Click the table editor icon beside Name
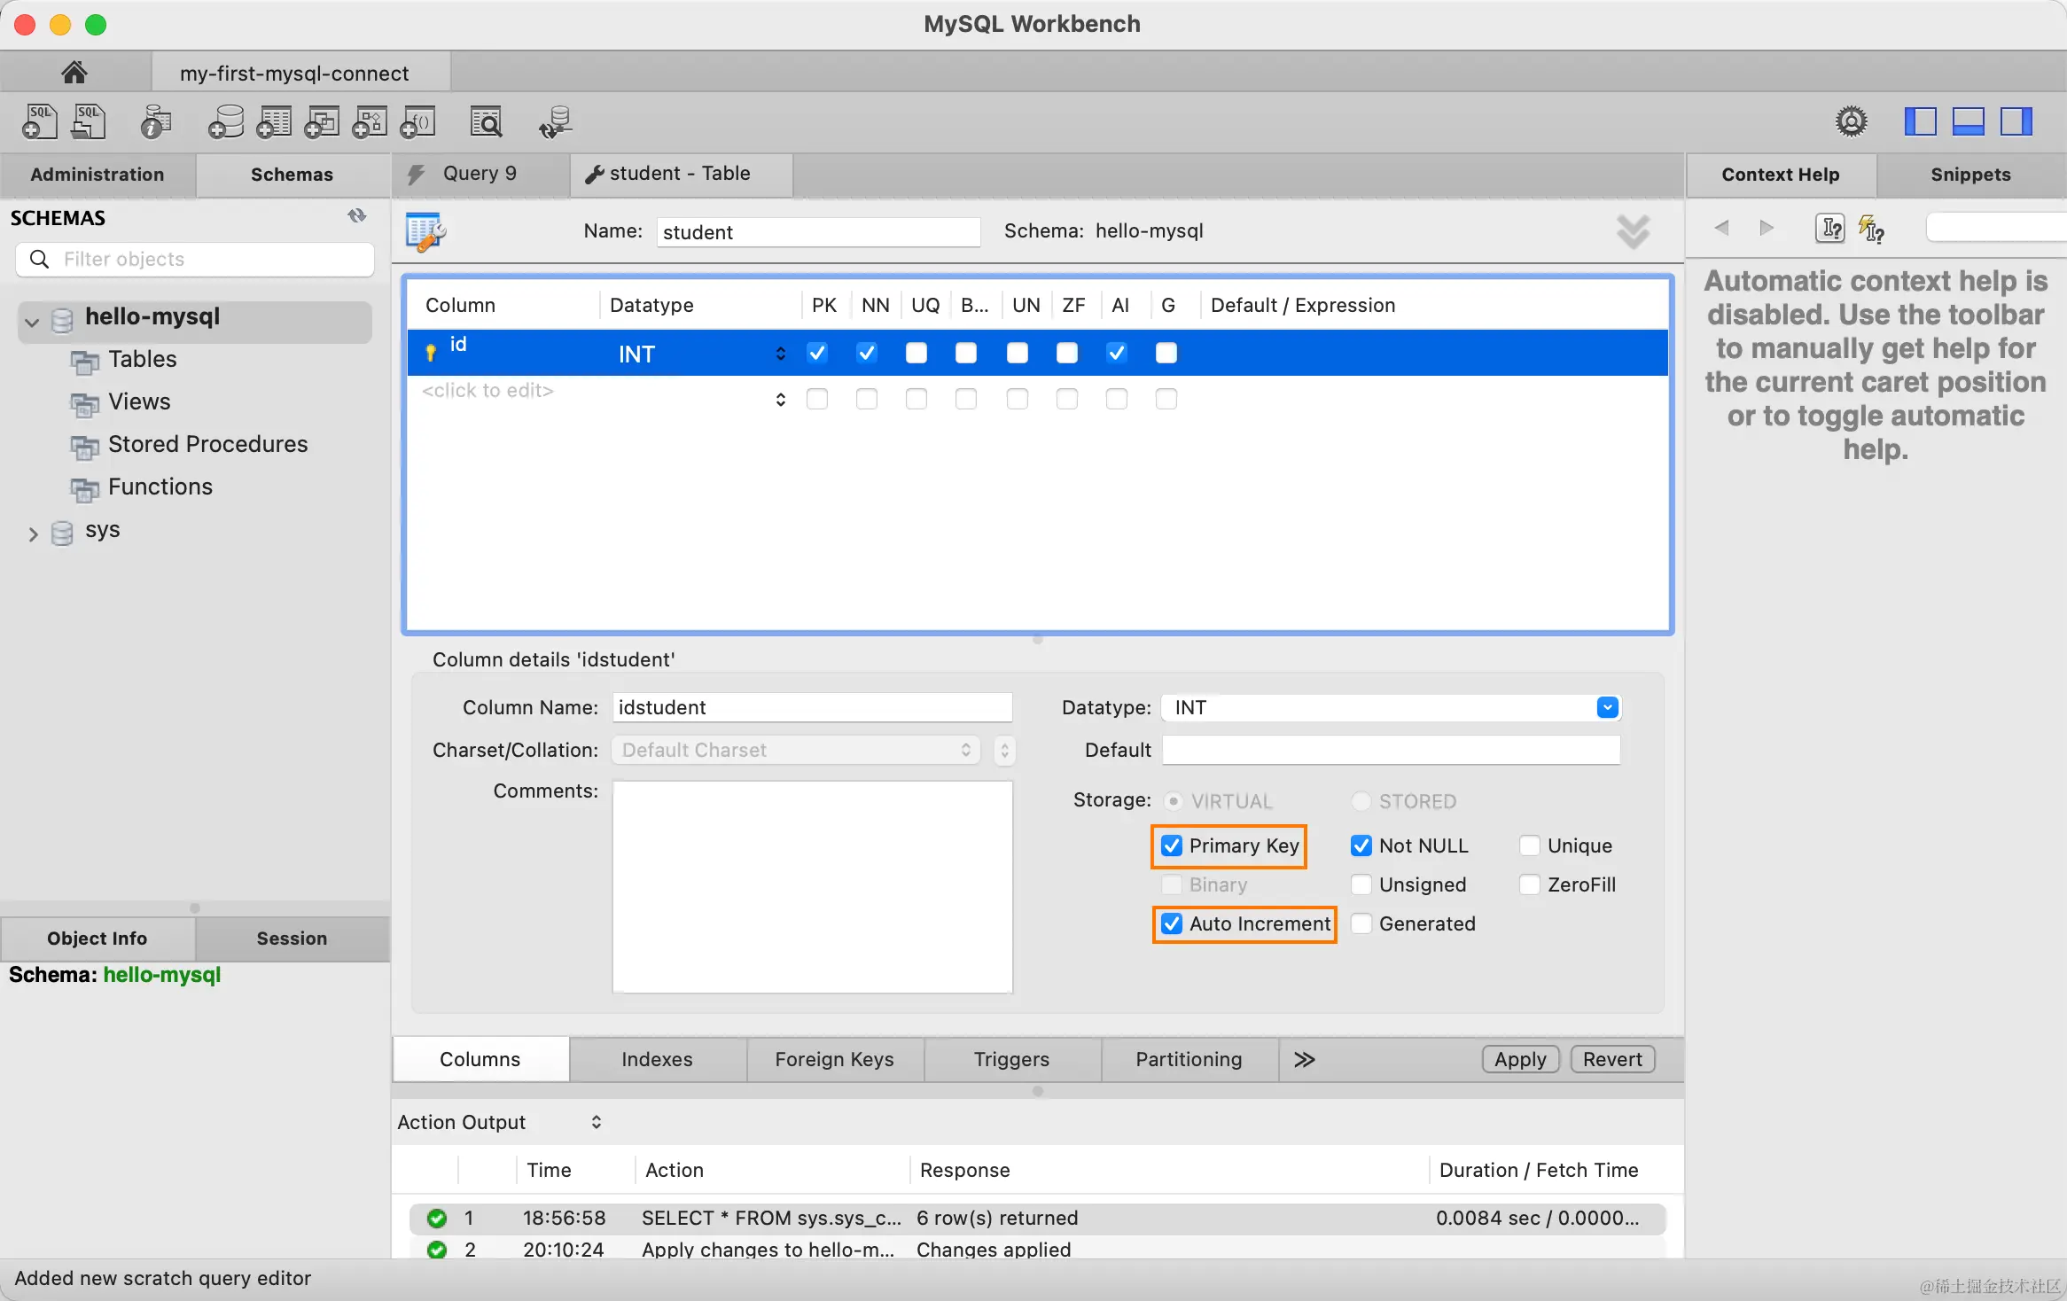 tap(425, 232)
